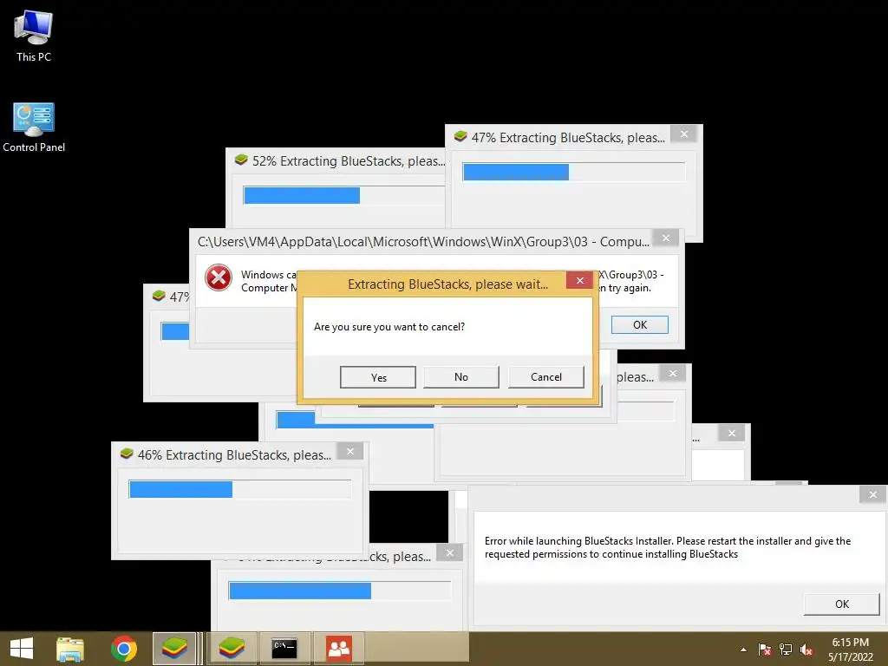
Task: Click the 46% extraction progress bar
Action: pyautogui.click(x=240, y=489)
